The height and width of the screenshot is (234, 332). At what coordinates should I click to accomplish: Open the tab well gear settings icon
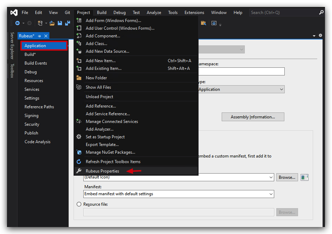click(320, 35)
